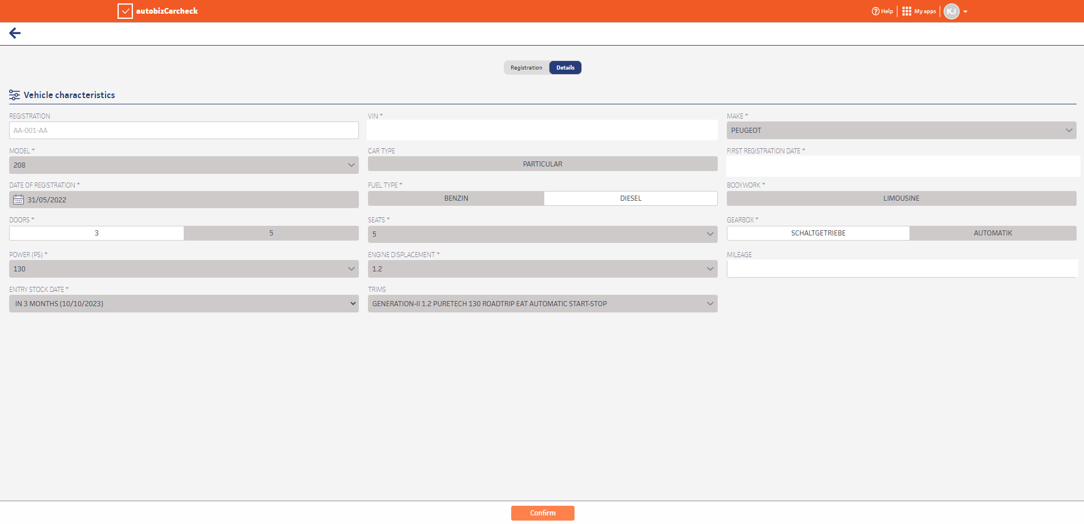
Task: Open the Power (PS) dropdown showing 130
Action: coord(184,269)
